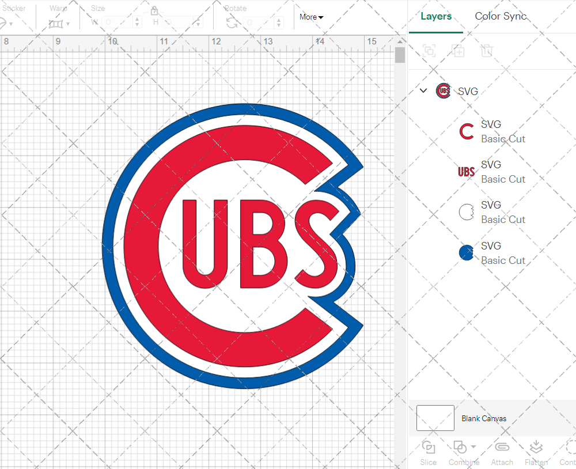The height and width of the screenshot is (469, 576).
Task: Open the Color Sync tab
Action: 501,16
